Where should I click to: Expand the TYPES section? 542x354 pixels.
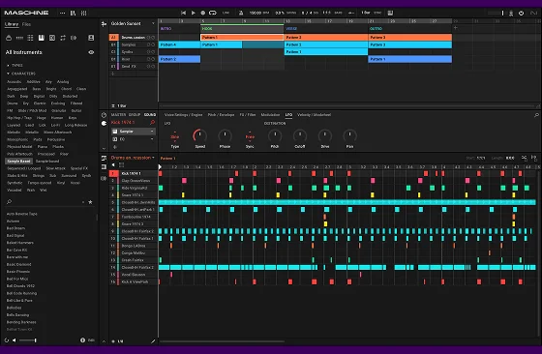point(15,65)
